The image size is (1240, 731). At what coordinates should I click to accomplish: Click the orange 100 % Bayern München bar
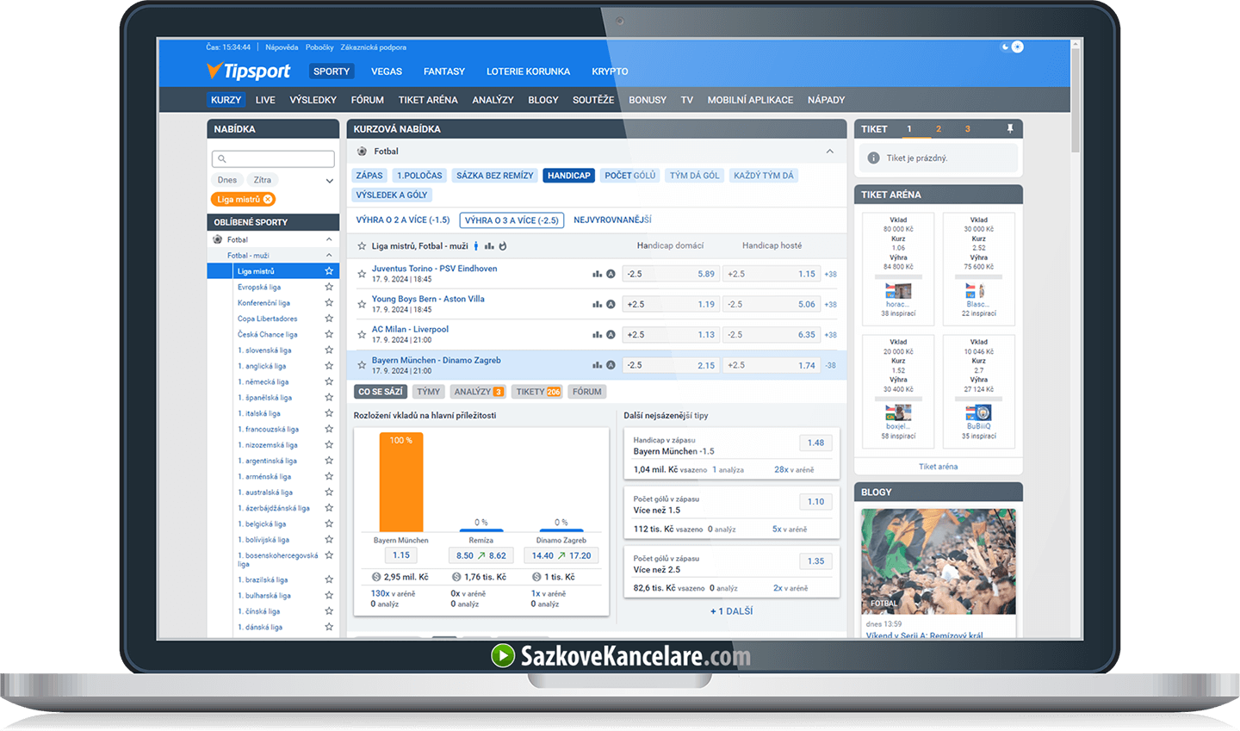[x=401, y=482]
